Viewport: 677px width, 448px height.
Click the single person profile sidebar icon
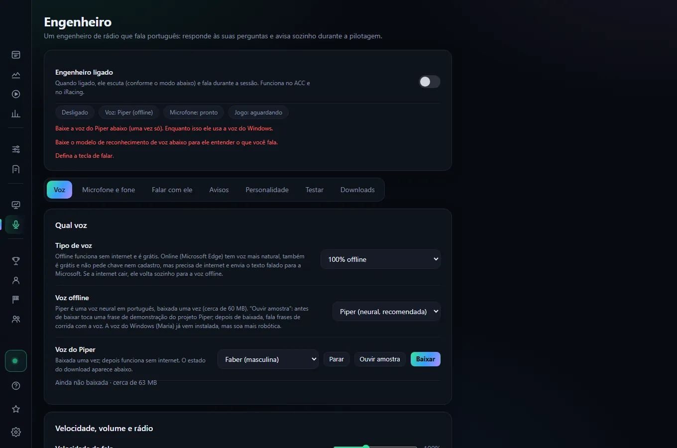pyautogui.click(x=16, y=280)
